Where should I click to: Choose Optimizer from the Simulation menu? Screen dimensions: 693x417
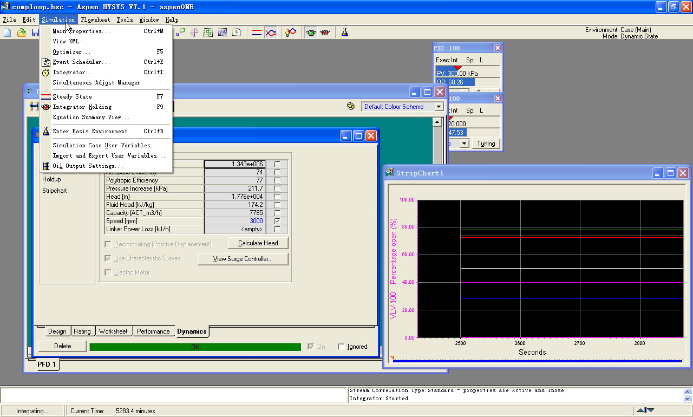(x=106, y=52)
